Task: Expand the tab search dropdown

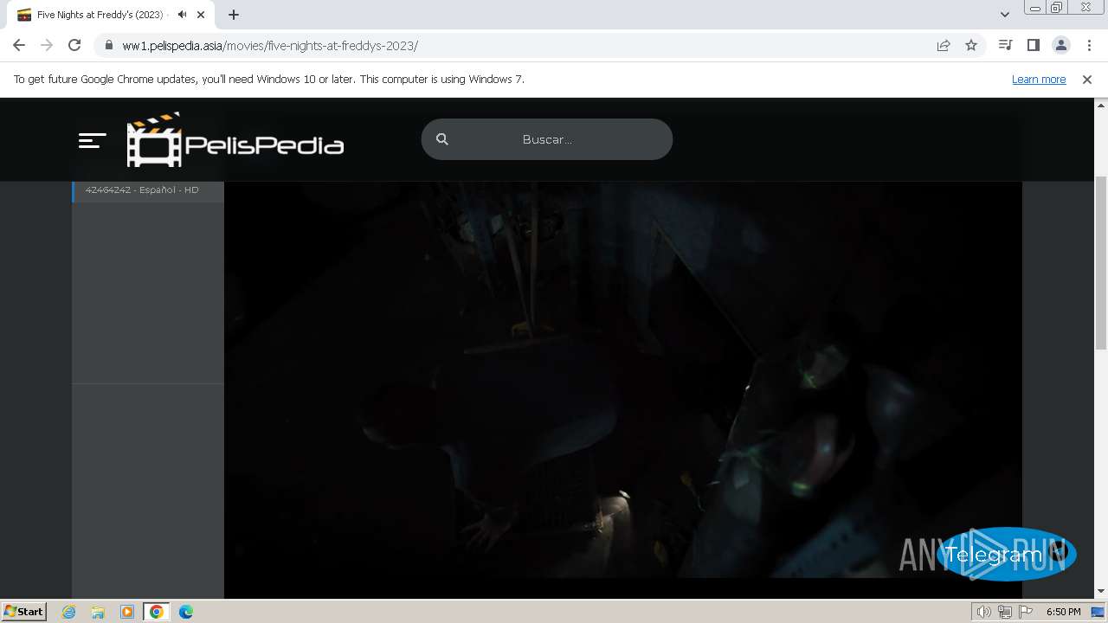Action: 1005,15
